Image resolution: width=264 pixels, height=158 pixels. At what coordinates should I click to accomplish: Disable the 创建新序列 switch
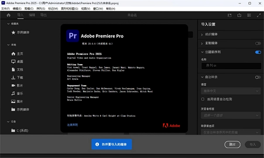pos(258,52)
